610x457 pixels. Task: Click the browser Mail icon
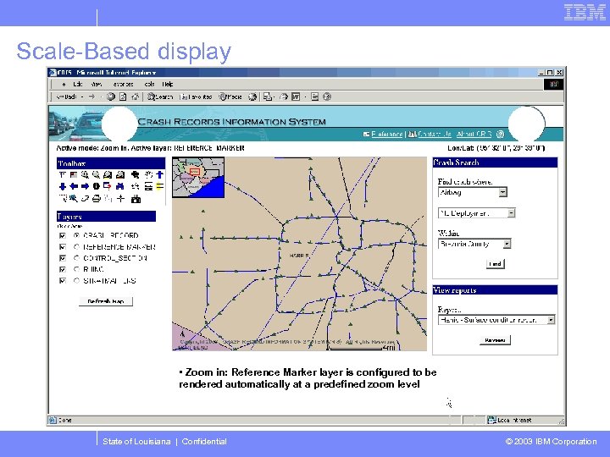click(x=268, y=96)
